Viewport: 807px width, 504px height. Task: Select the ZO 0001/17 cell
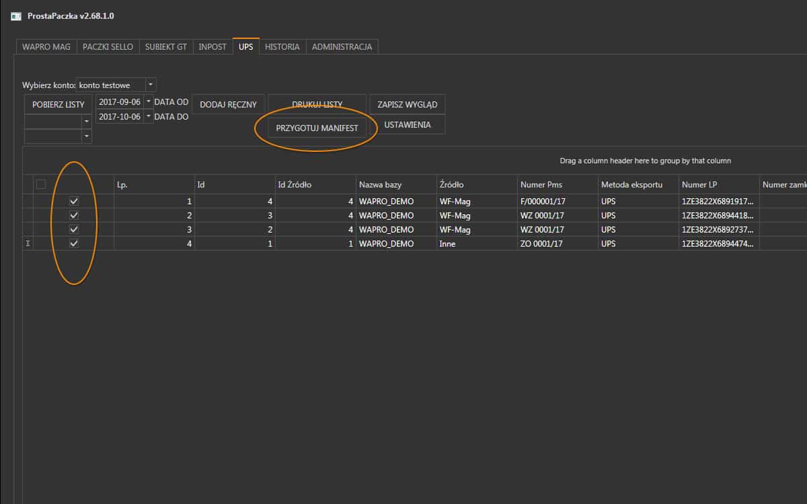pos(558,243)
